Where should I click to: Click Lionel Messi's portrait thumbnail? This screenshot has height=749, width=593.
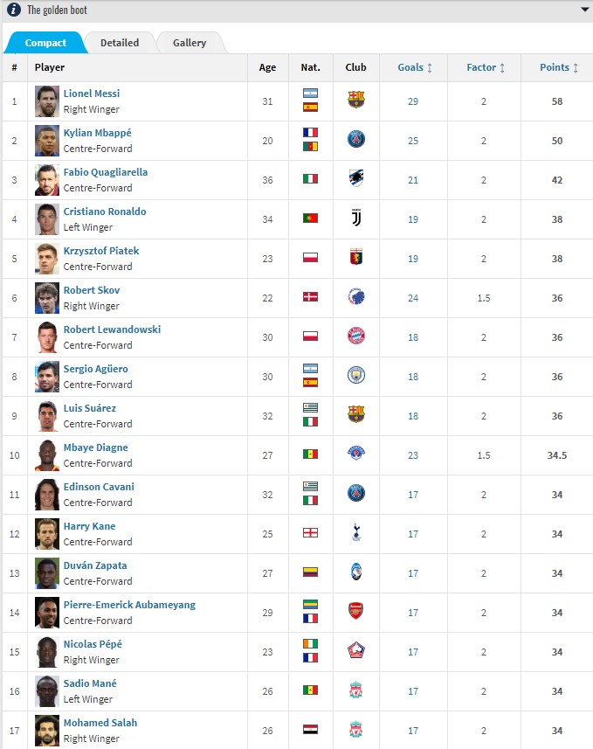47,101
